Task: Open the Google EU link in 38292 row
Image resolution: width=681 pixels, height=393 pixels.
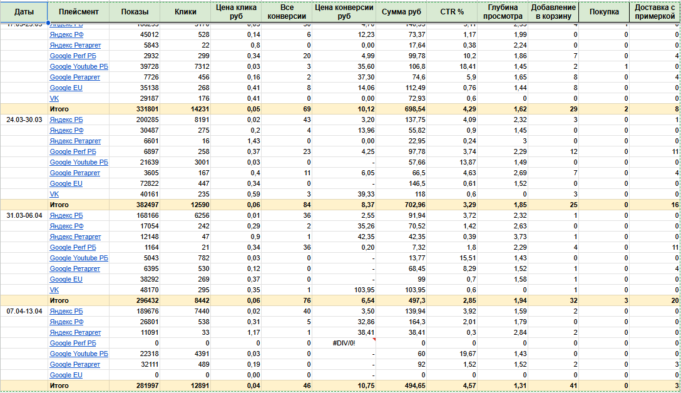Action: coord(66,279)
